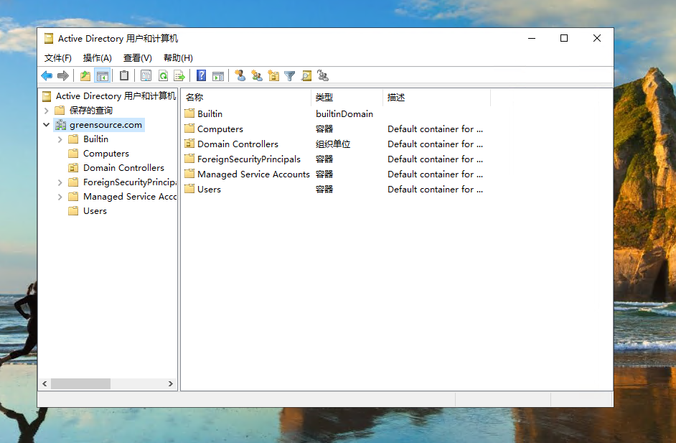
Task: Click the clipboard paste toolbar icon
Action: click(124, 76)
